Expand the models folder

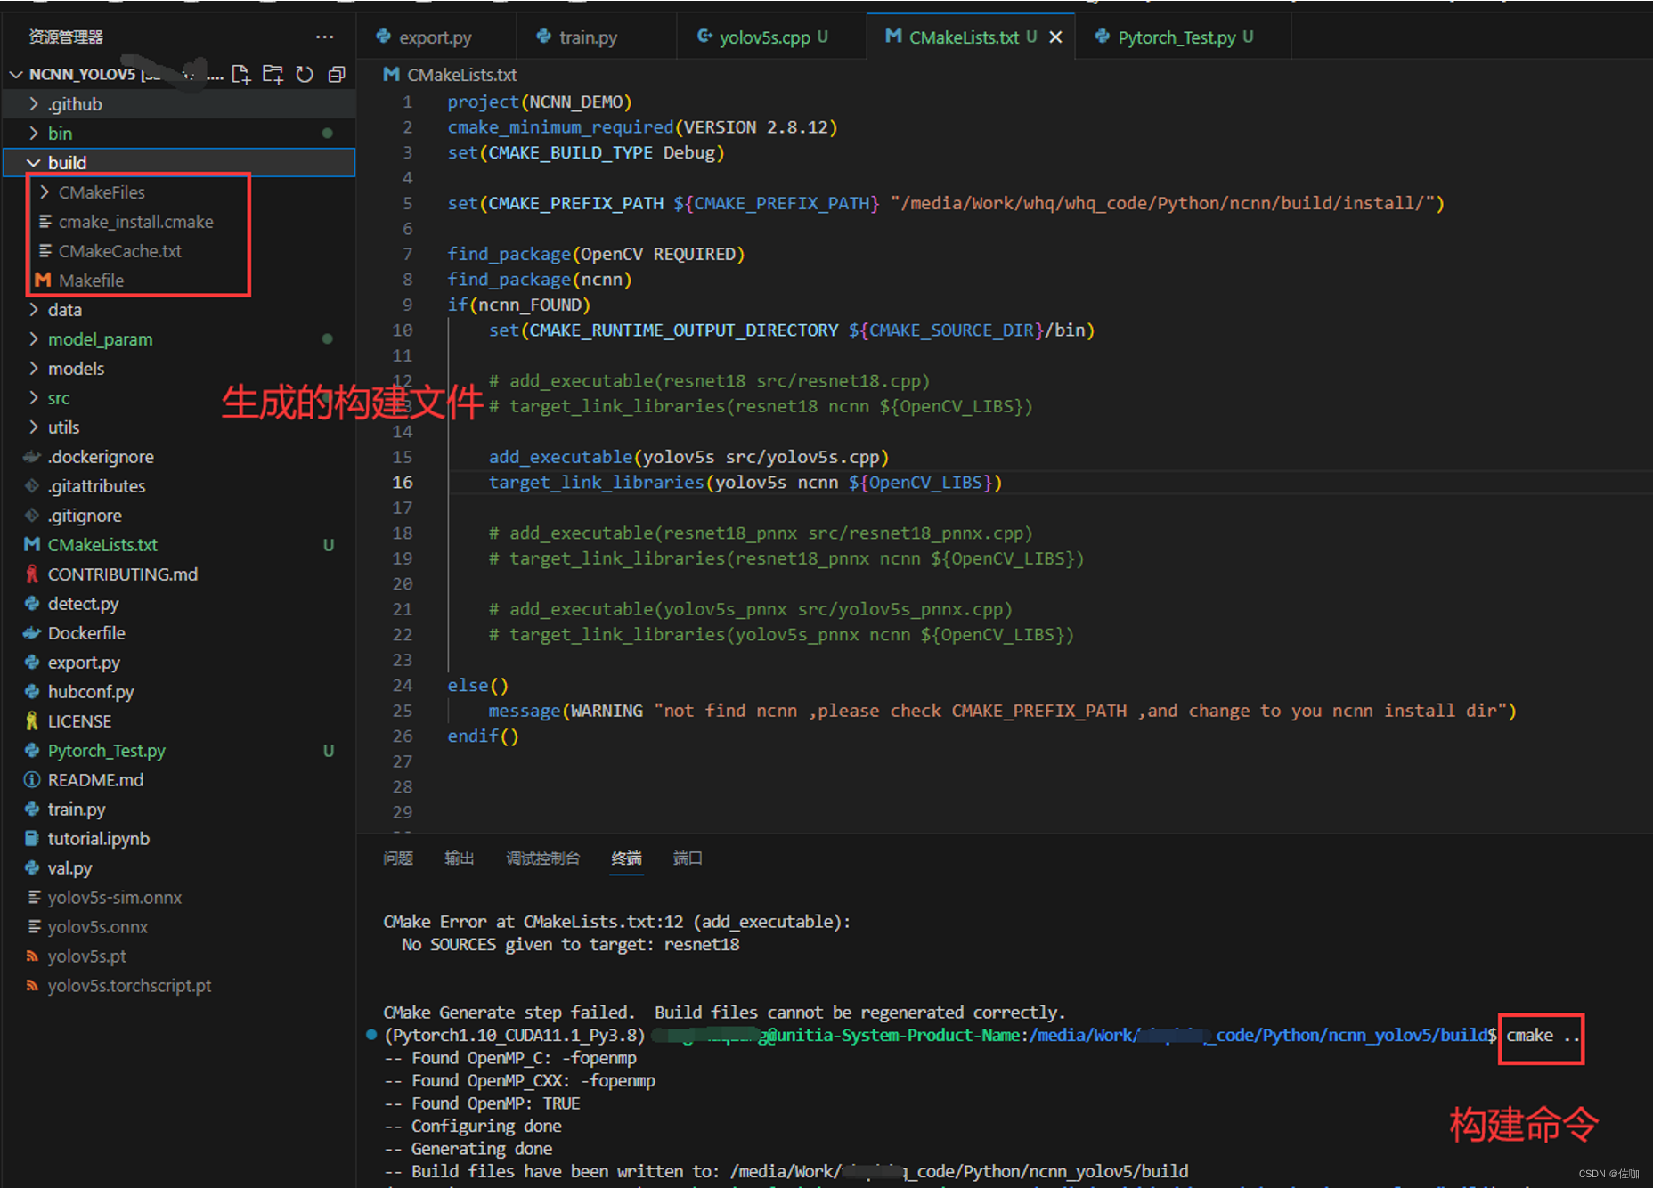(x=178, y=369)
